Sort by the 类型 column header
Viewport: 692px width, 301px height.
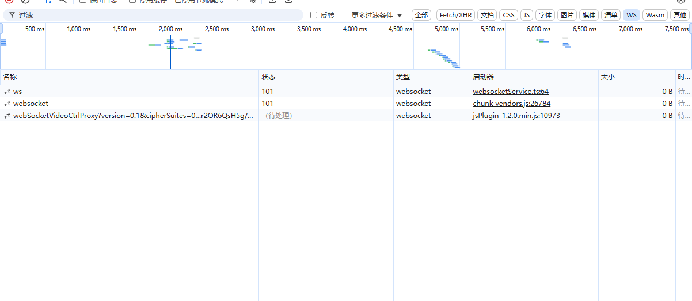click(x=432, y=77)
